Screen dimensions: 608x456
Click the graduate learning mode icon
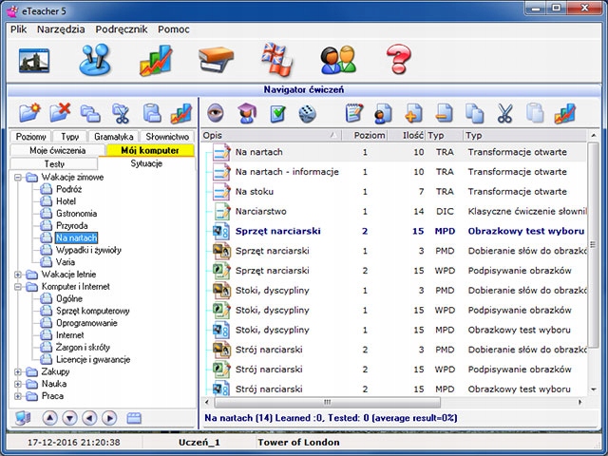(x=246, y=113)
